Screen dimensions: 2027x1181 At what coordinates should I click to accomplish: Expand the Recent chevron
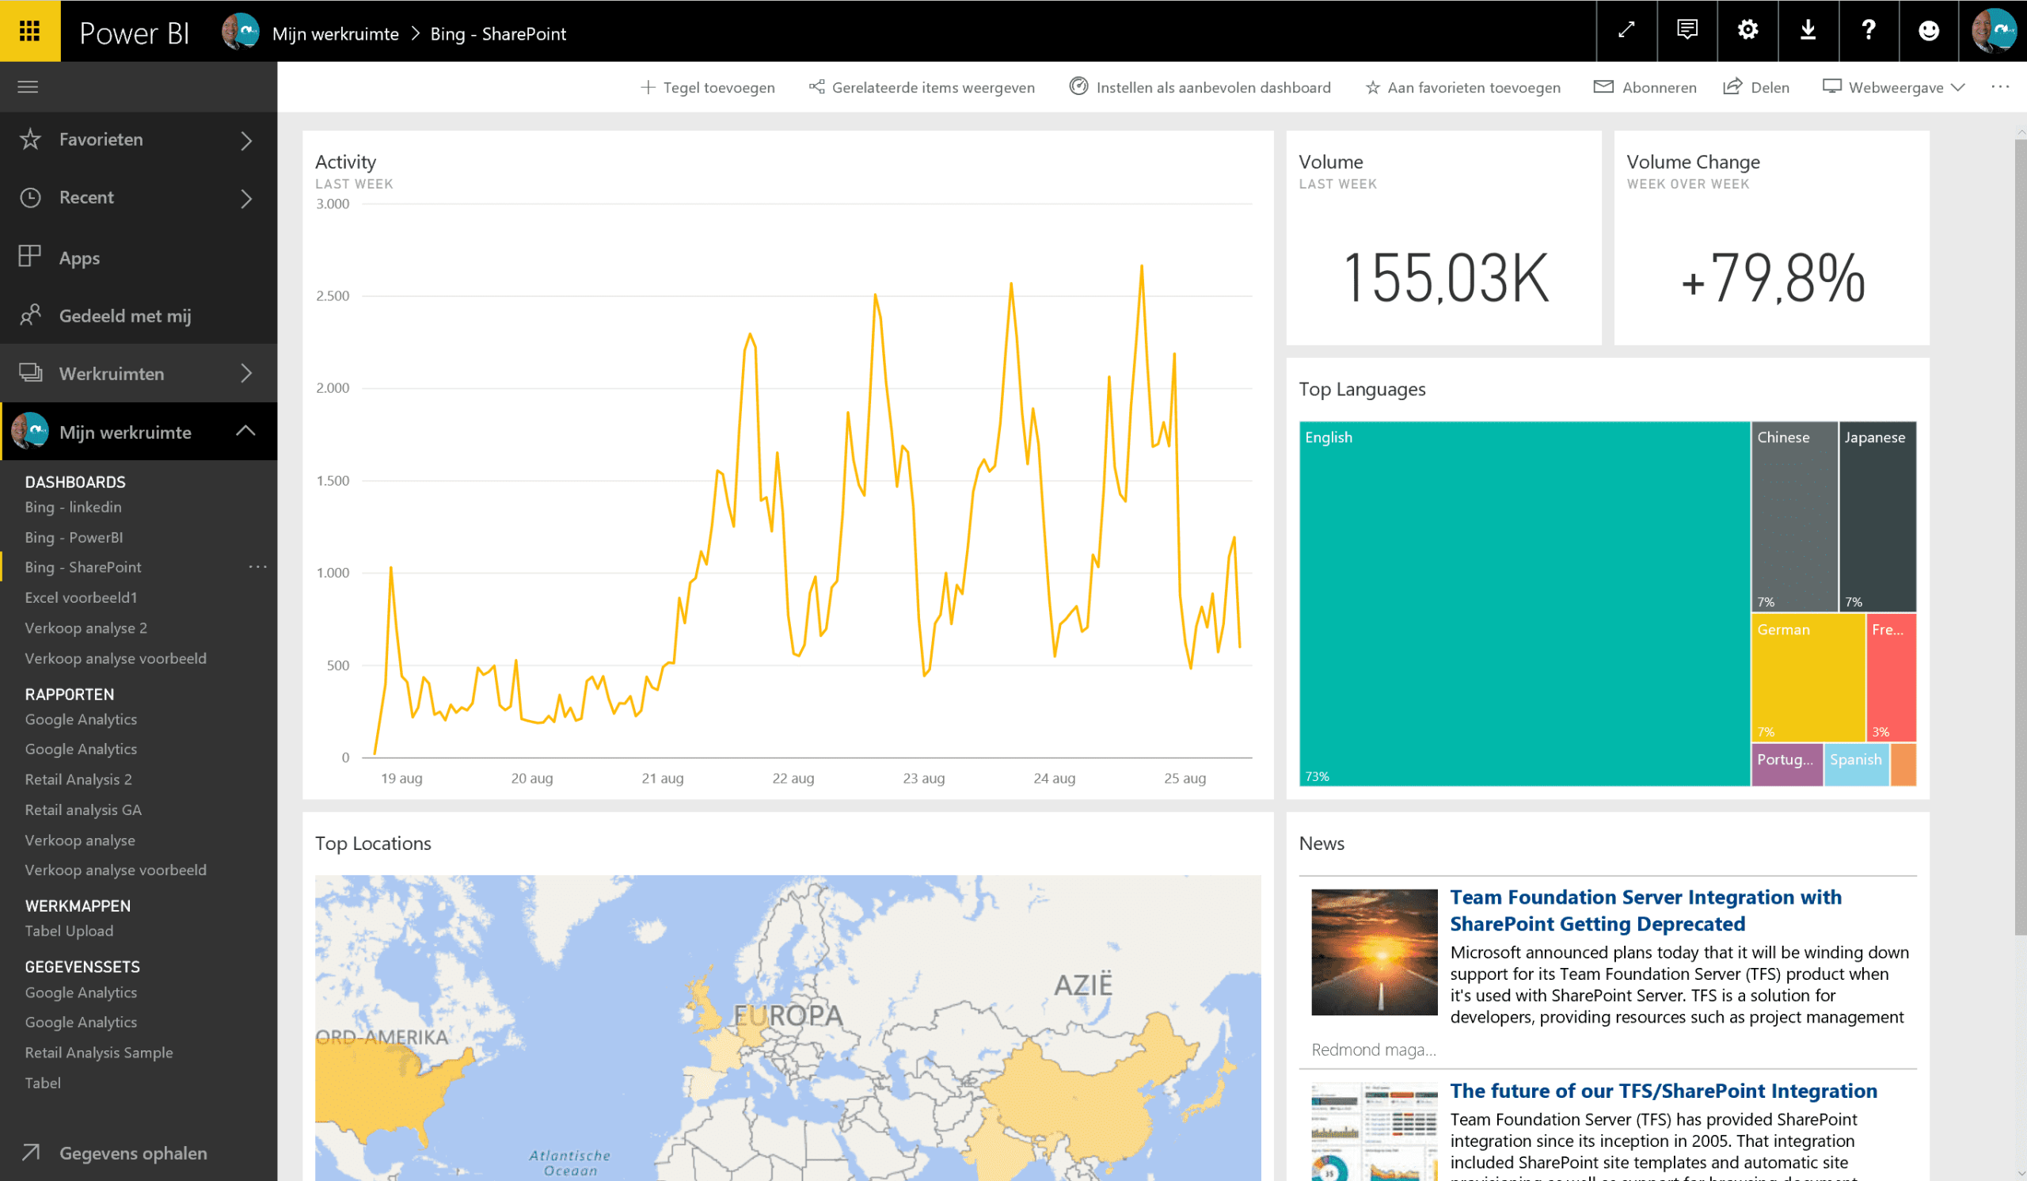tap(247, 198)
